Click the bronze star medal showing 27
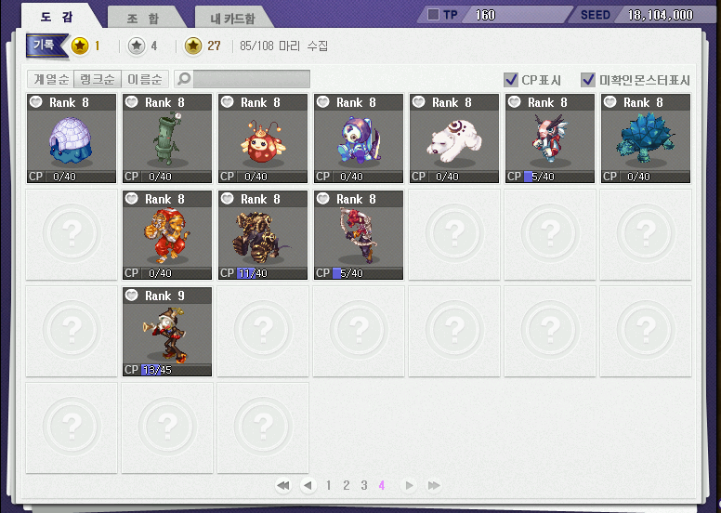The image size is (721, 513). [x=193, y=46]
